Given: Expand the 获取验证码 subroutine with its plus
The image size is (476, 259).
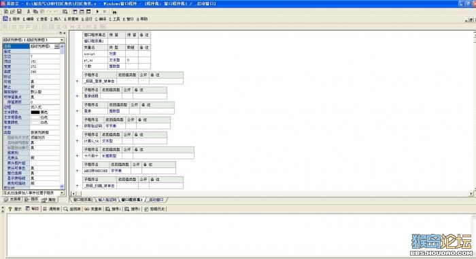Looking at the screenshot, I should [77, 126].
